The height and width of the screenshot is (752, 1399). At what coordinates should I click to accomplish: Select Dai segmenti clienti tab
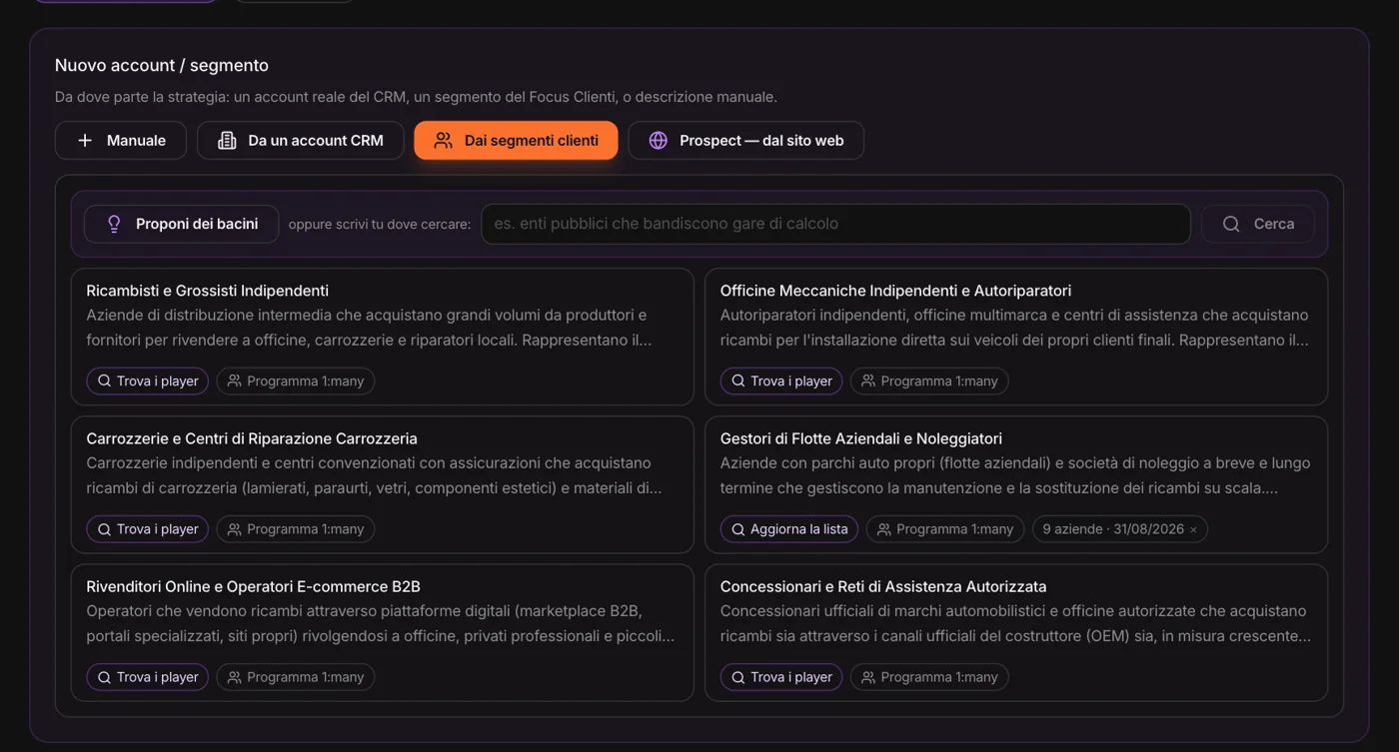[516, 141]
